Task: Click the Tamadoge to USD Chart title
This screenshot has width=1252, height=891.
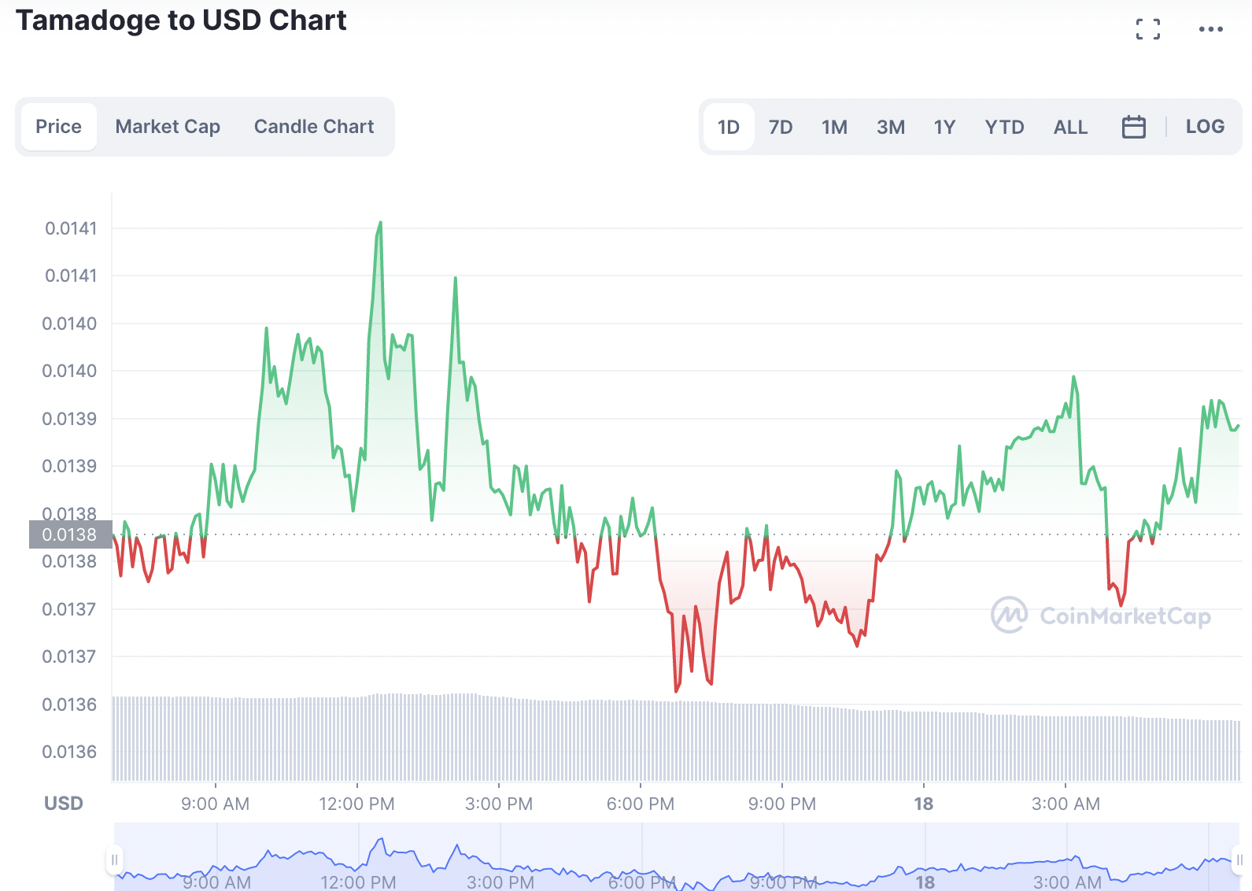Action: (x=183, y=20)
